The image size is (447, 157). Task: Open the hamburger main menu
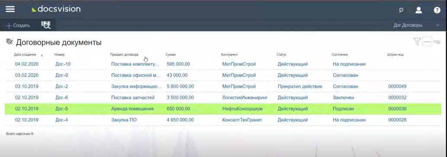point(10,10)
